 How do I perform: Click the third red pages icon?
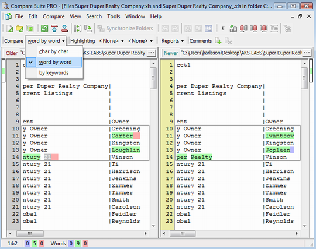[x=264, y=29]
